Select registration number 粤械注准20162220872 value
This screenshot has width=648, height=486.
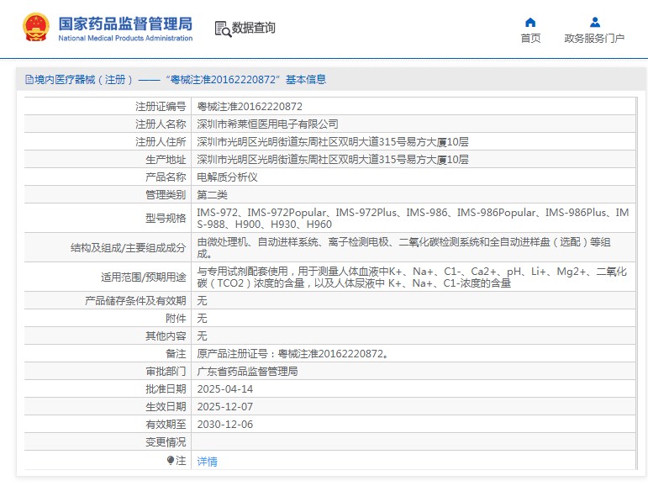pos(250,107)
